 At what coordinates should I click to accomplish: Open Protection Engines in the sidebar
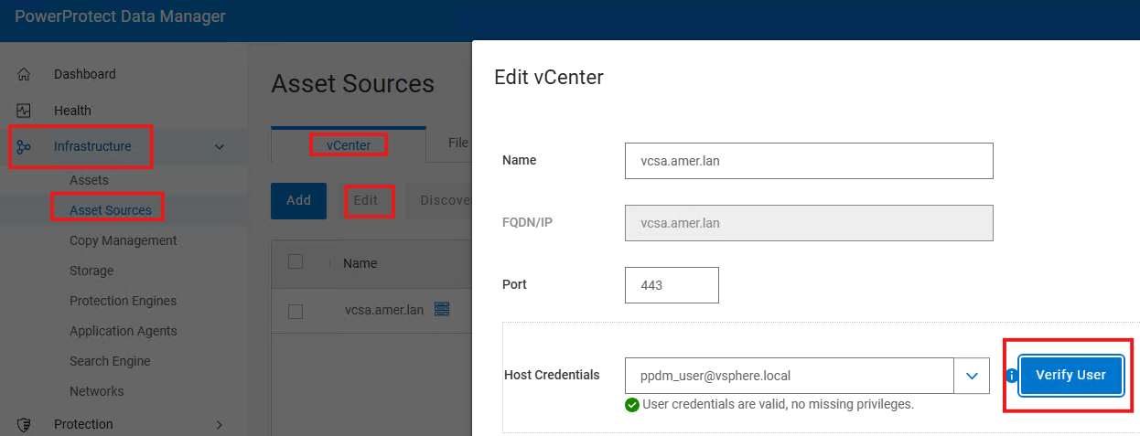(x=123, y=301)
